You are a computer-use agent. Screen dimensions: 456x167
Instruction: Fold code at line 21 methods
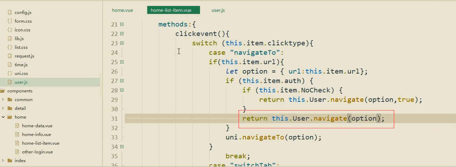[x=122, y=24]
